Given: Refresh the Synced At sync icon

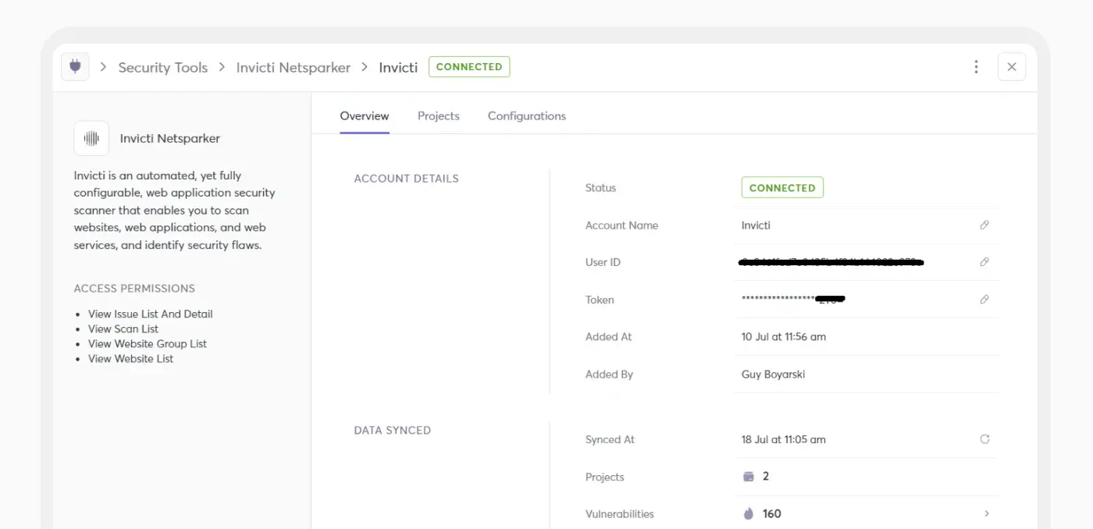Looking at the screenshot, I should tap(984, 439).
